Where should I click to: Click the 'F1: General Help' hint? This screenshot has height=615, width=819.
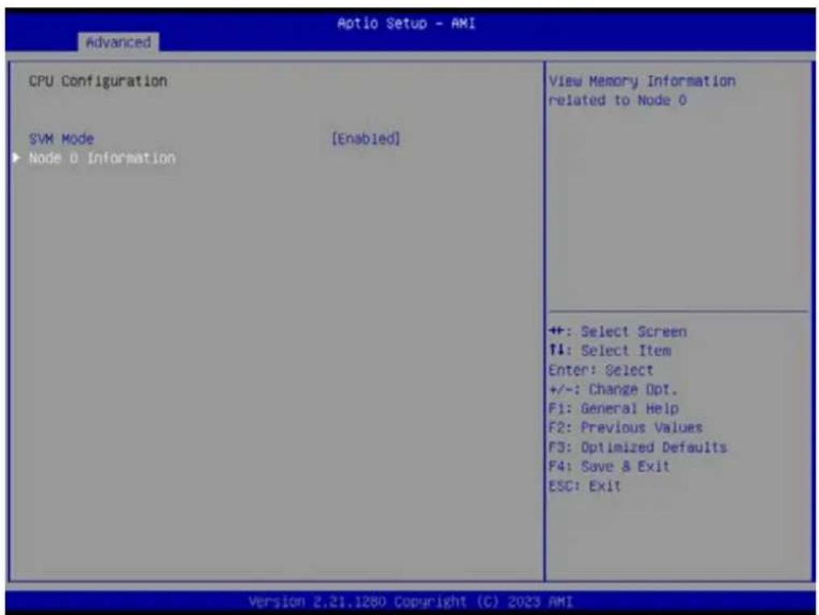click(614, 408)
